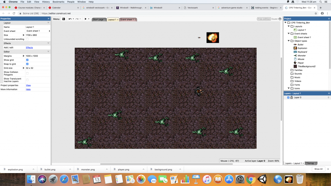Open the Menu button
The image size is (331, 186).
click(56, 19)
